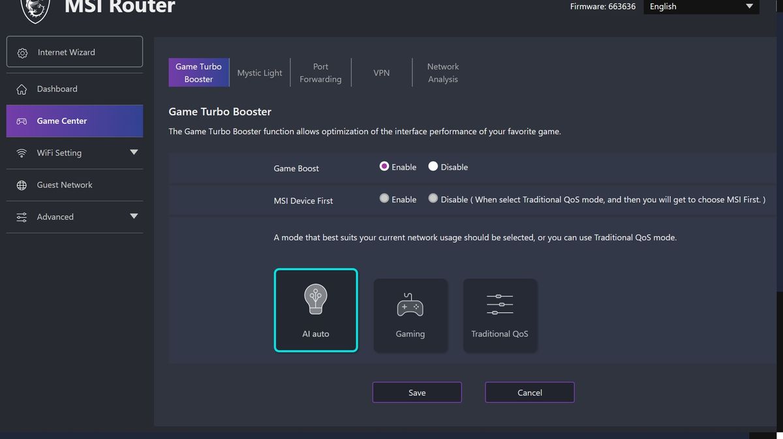This screenshot has height=439, width=783.
Task: Open Guest Network sidebar entry
Action: coord(74,185)
